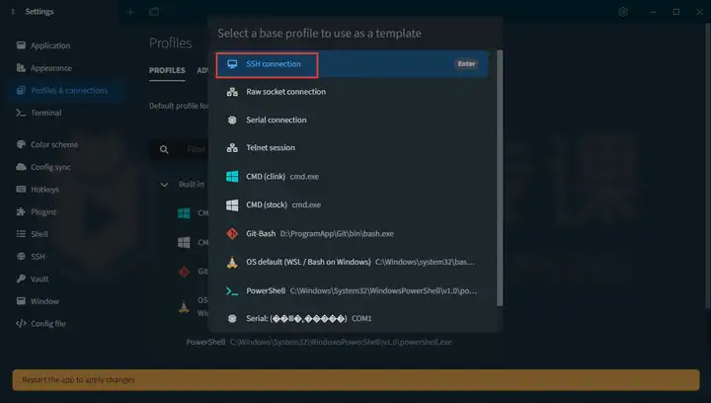Click the white Windows logo for CMD (stock)
The width and height of the screenshot is (711, 403).
(232, 204)
